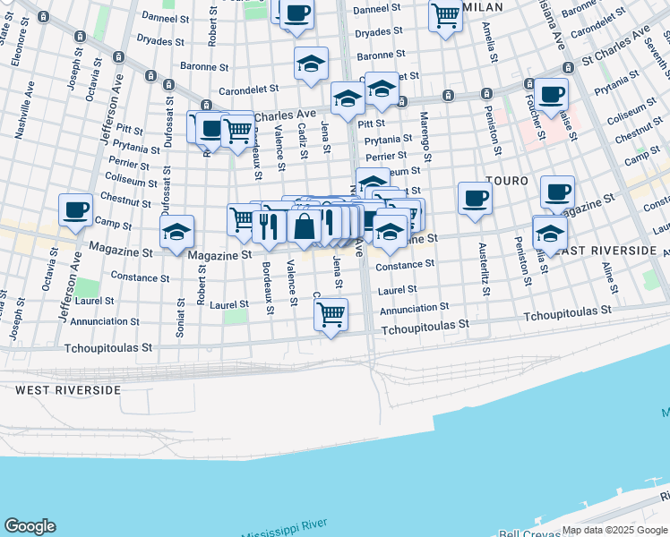Click the Chestnut St label near Jefferson Ave
The height and width of the screenshot is (537, 670).
(125, 200)
